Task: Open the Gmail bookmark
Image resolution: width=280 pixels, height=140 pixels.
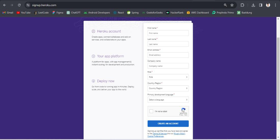Action: [x=8, y=13]
